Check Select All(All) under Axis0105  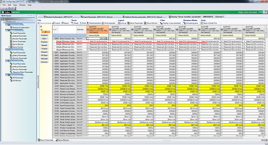(177, 35)
